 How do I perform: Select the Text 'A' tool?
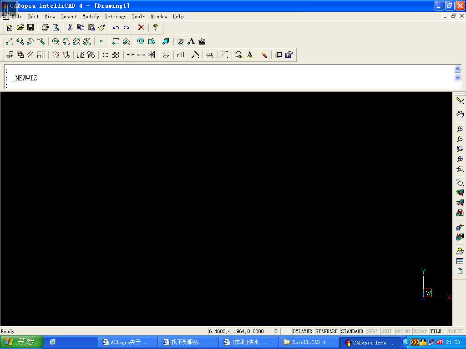click(191, 41)
